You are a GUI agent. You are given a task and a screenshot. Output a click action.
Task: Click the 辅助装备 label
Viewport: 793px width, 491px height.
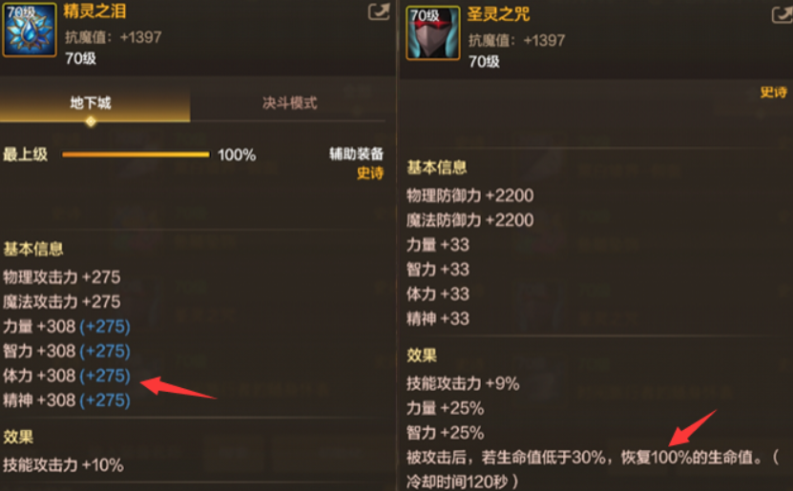click(356, 153)
